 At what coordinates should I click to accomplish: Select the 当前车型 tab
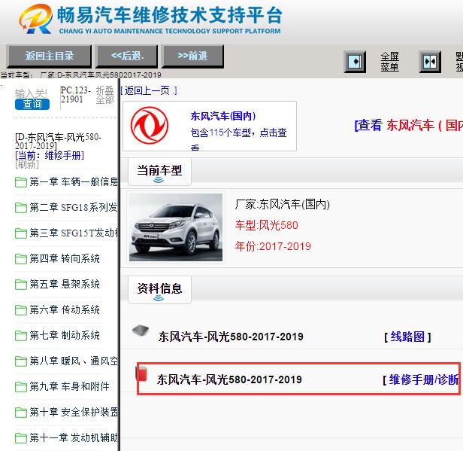tap(159, 172)
